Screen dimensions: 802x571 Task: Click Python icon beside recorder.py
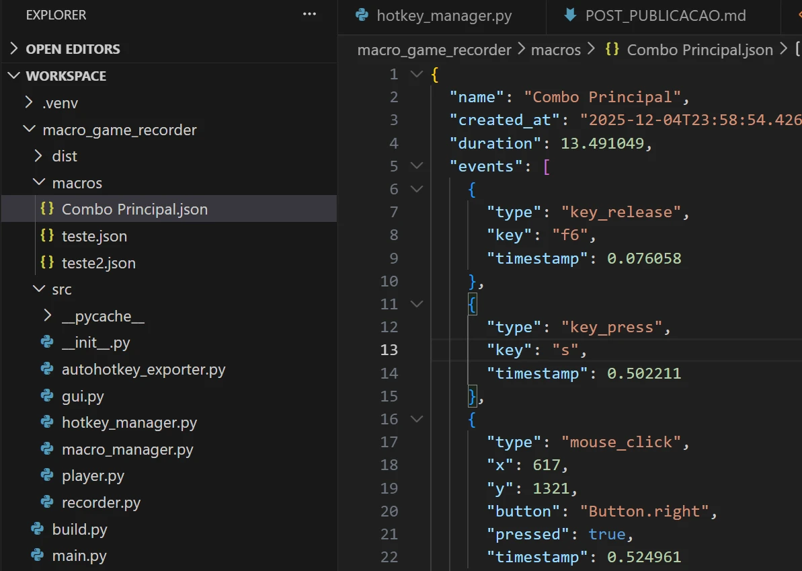47,502
